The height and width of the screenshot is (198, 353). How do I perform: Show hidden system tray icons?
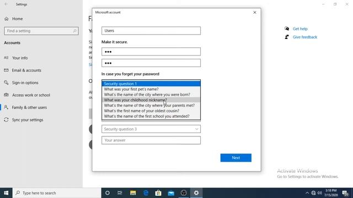tap(307, 193)
